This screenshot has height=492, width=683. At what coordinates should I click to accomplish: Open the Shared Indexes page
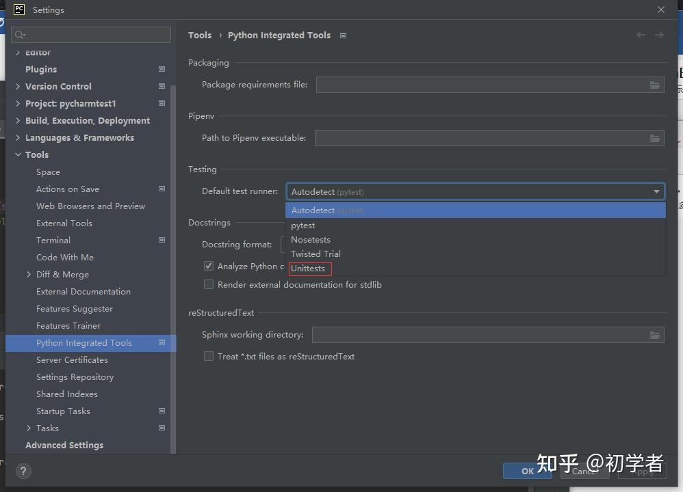(x=67, y=394)
